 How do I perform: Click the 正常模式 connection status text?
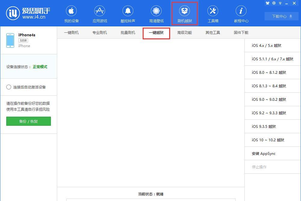tap(40, 67)
